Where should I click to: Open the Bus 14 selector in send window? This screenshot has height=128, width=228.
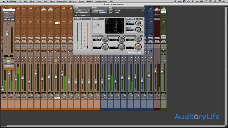tap(9, 17)
